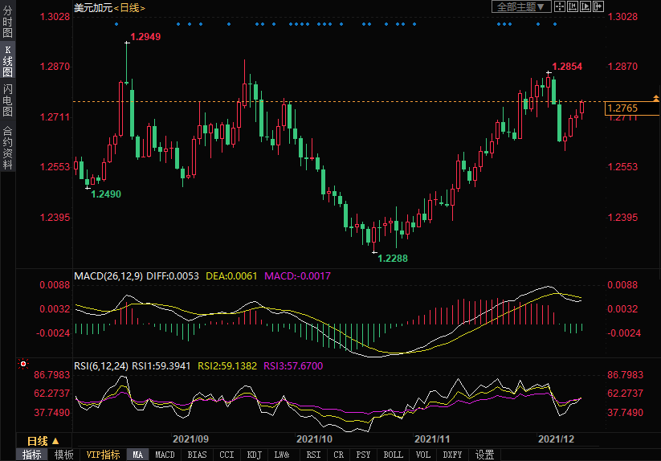Click the chart playback icon
The width and height of the screenshot is (661, 461).
click(585, 6)
